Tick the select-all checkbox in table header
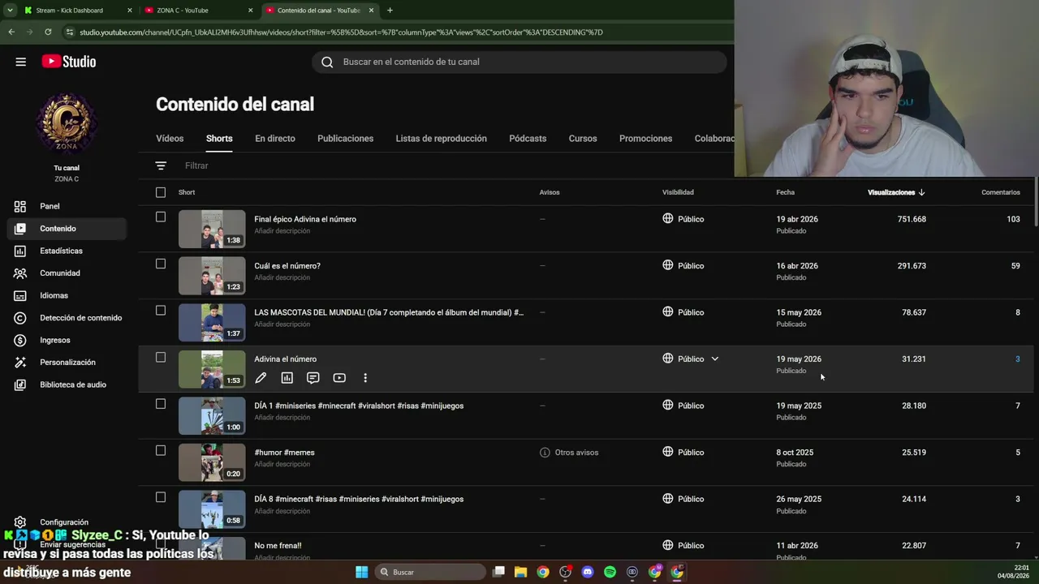 161,192
